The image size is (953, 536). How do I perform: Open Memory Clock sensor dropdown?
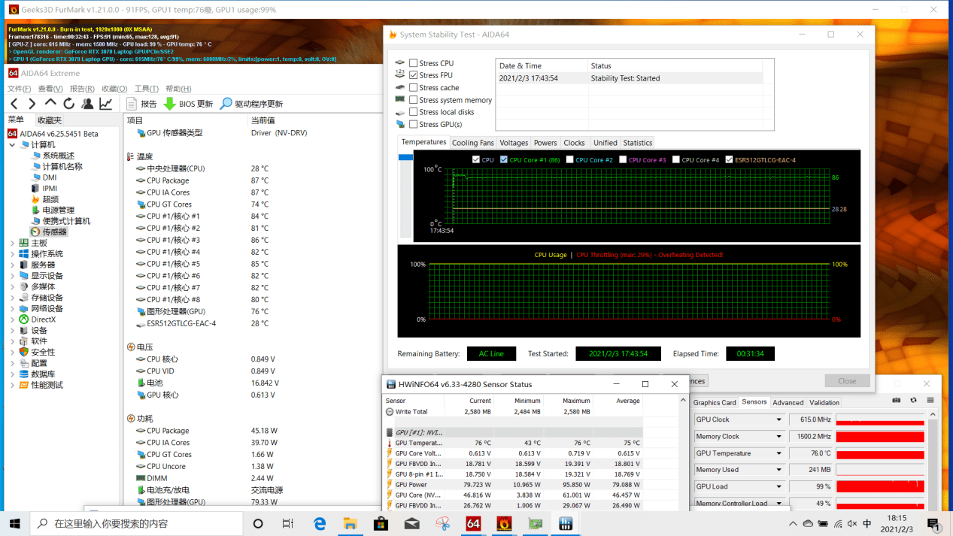(779, 436)
